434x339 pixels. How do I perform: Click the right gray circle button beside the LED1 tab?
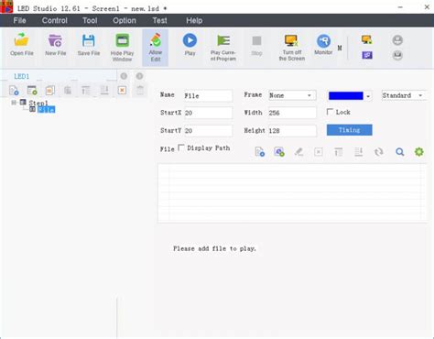[139, 76]
